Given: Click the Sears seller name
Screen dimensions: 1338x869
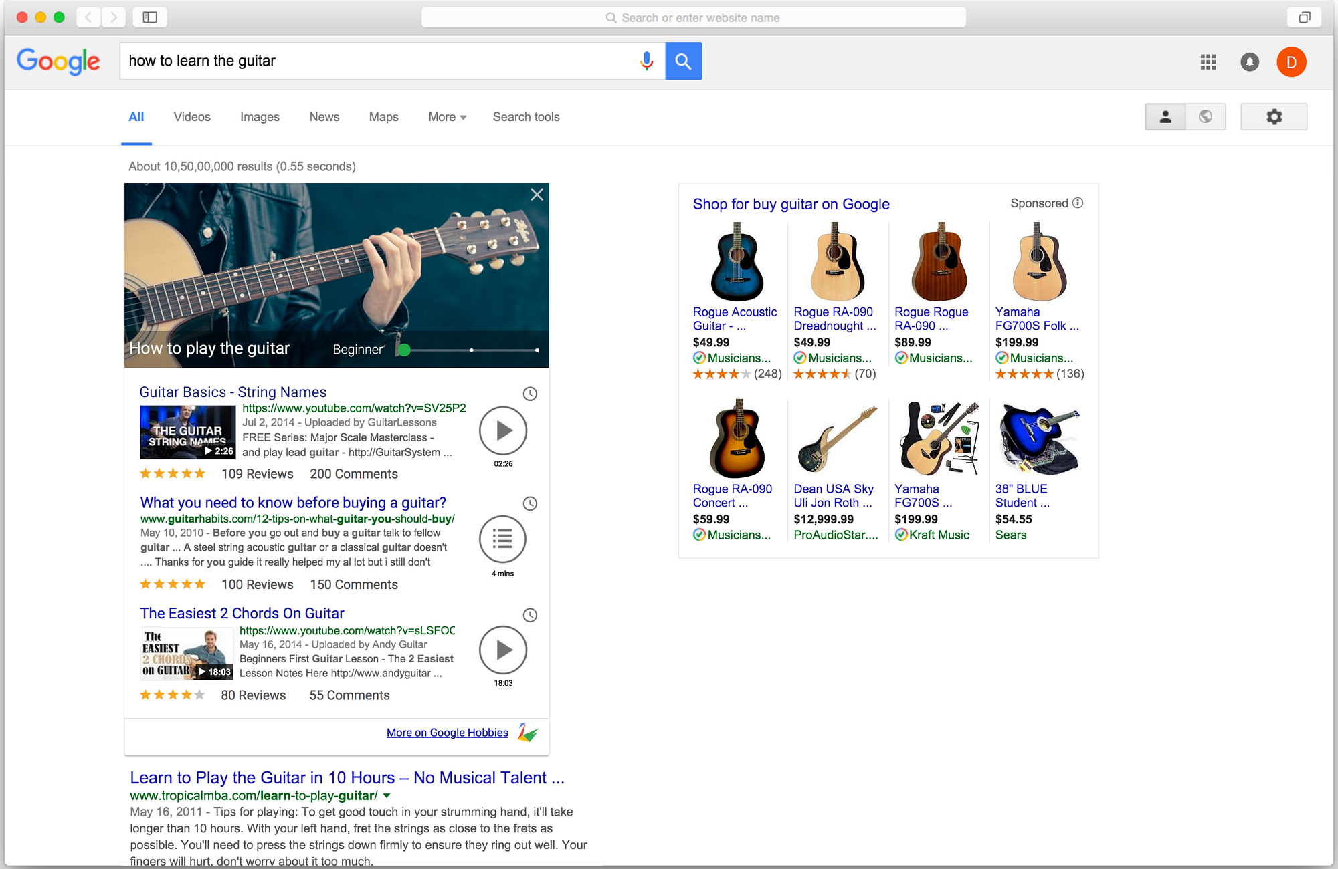Looking at the screenshot, I should pyautogui.click(x=1011, y=535).
